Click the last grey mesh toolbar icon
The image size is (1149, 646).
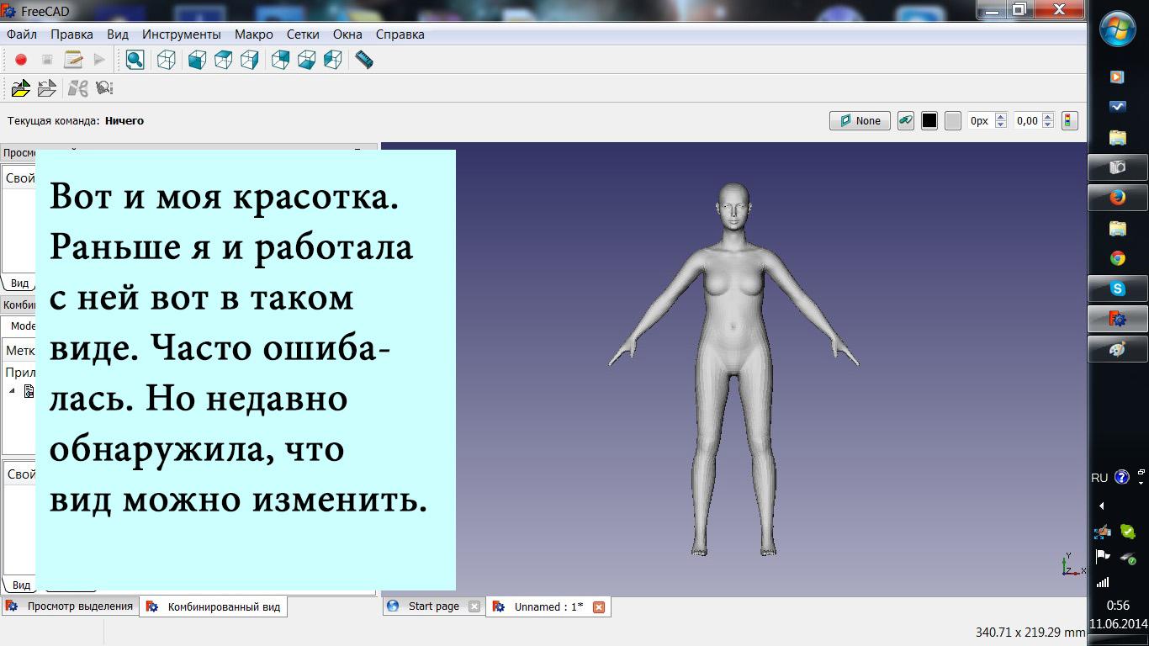click(x=104, y=87)
